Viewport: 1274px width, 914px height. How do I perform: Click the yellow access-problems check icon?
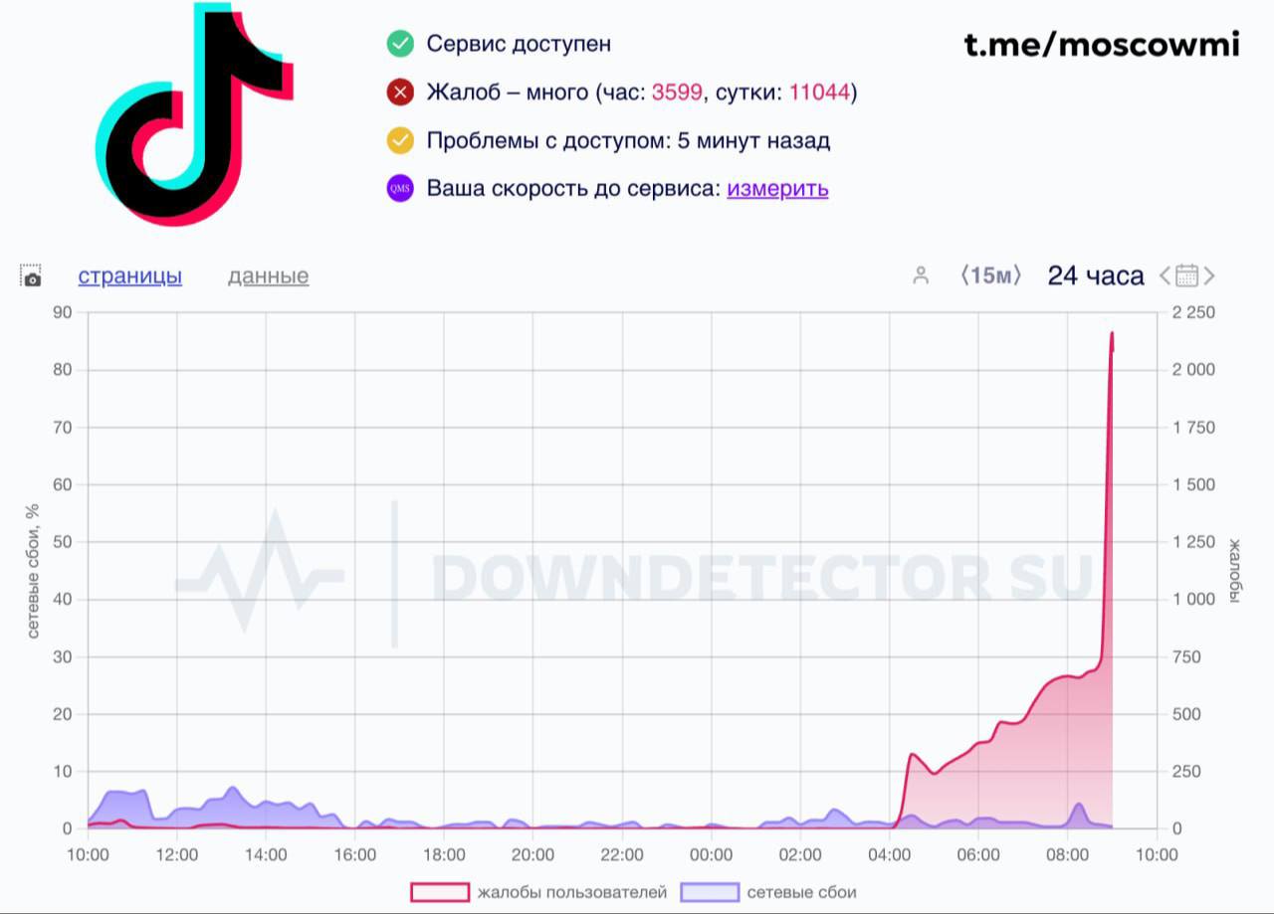(x=400, y=140)
